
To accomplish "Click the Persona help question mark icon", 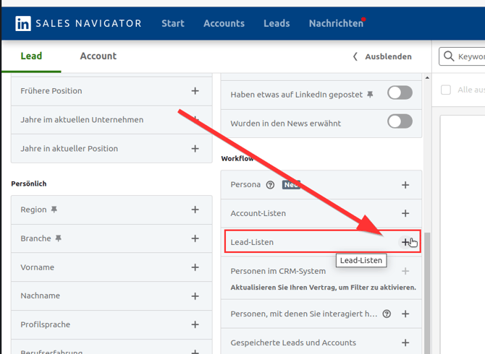I will pyautogui.click(x=270, y=185).
